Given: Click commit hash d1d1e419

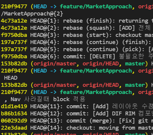Looking at the screenshot, I should point(14,106).
